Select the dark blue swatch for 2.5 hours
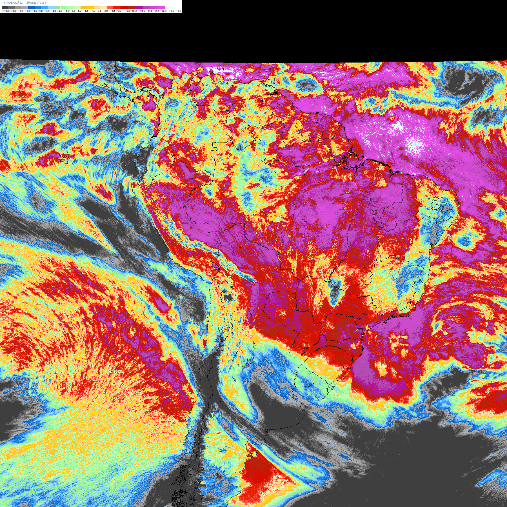Viewport: 507px width, 507px height. (x=31, y=8)
